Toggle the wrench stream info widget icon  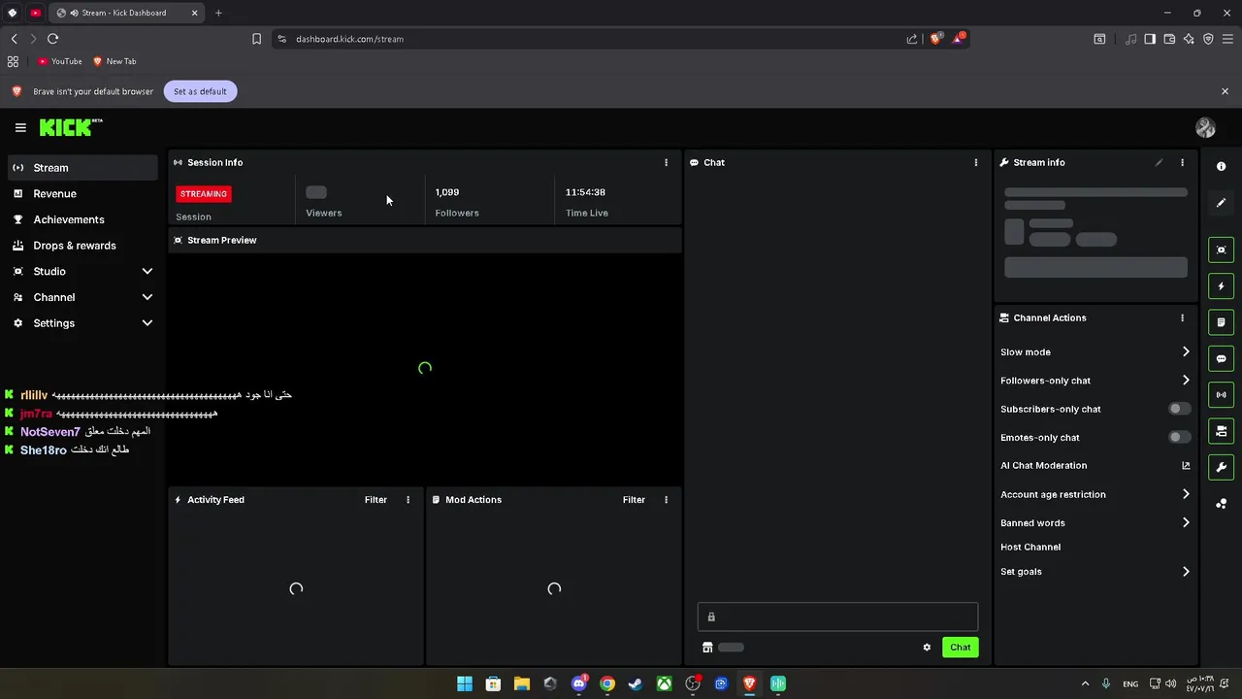click(x=1221, y=467)
